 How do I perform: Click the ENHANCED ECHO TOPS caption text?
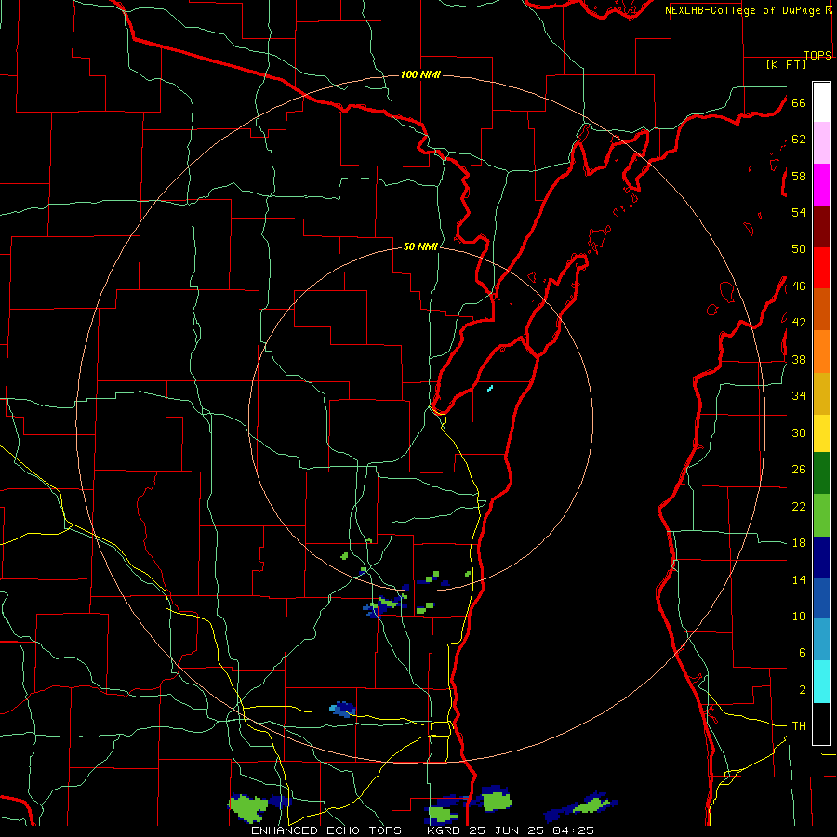(x=330, y=830)
